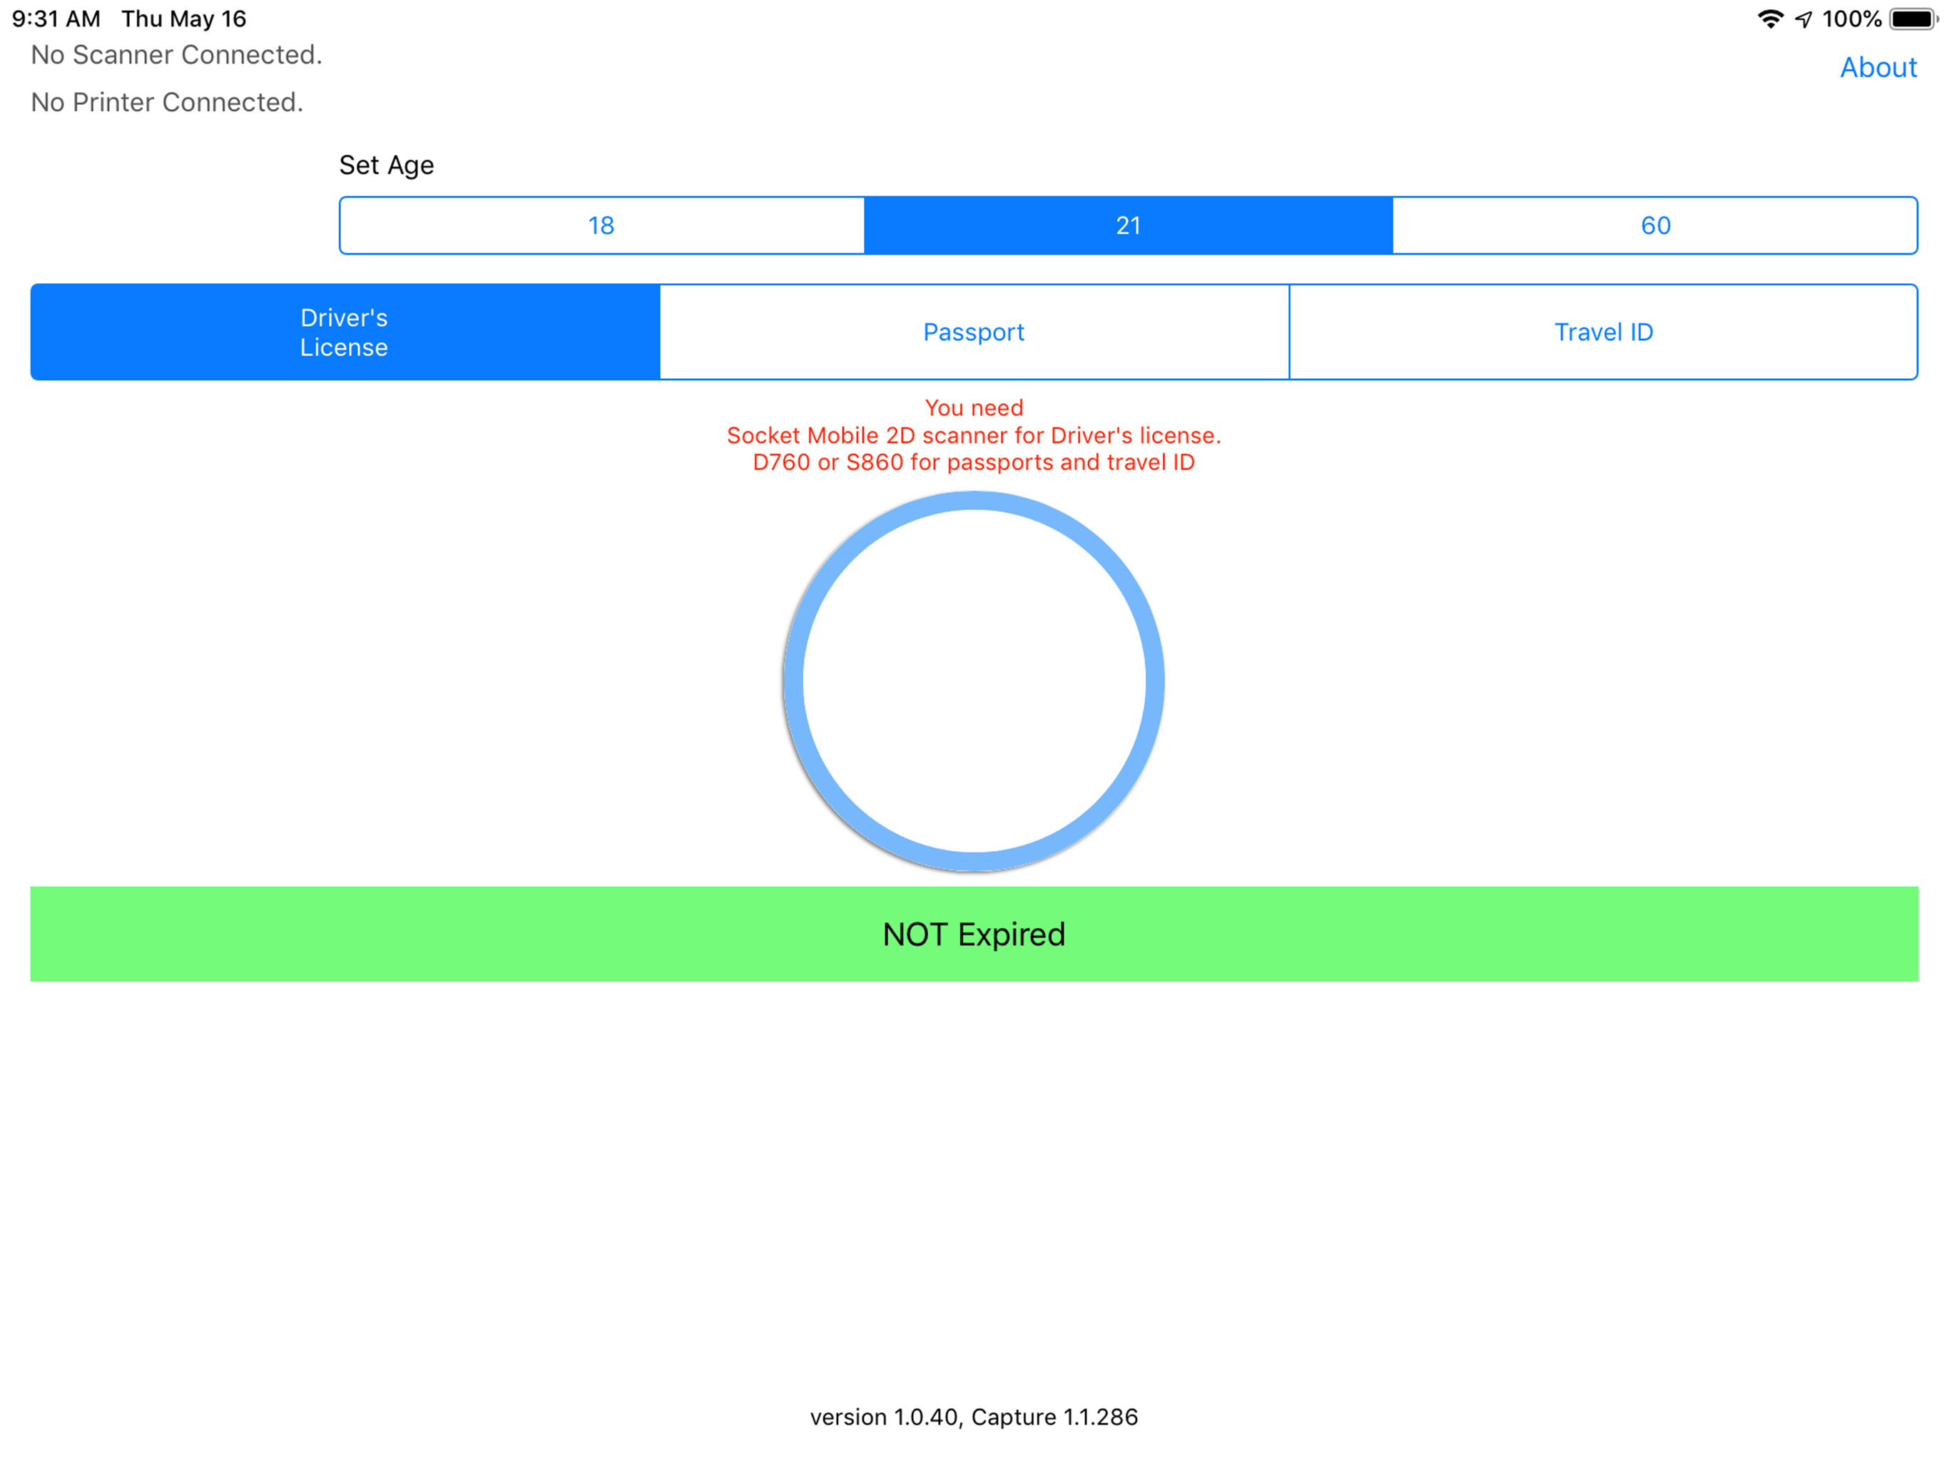Tap the location arrow status icon
Screen dimensions: 1949x1461
tap(1803, 19)
